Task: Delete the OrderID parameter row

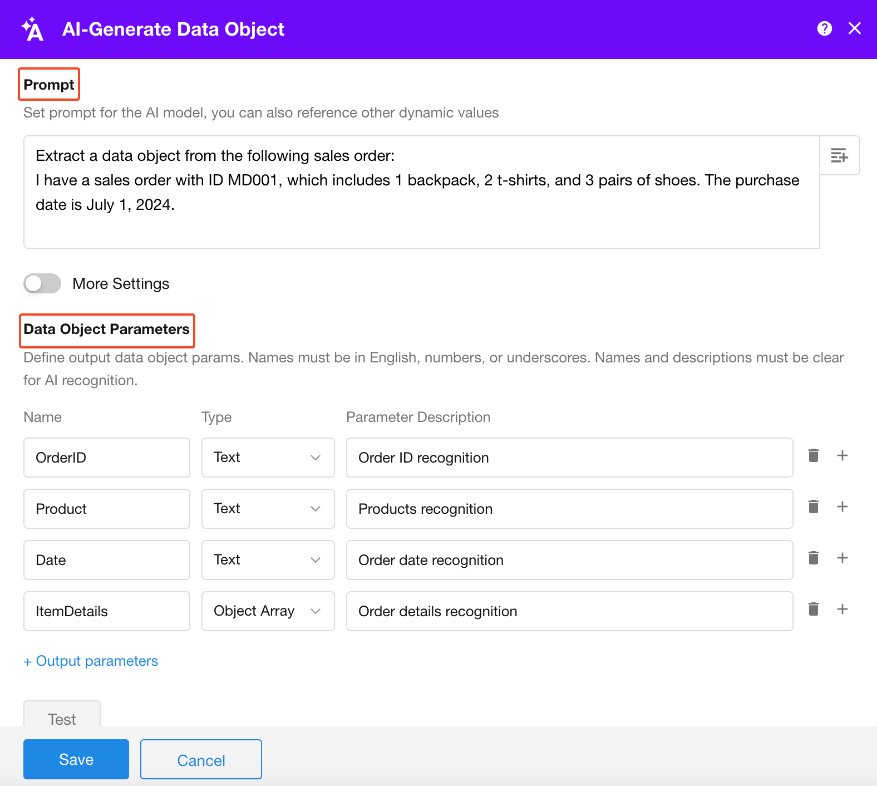Action: (813, 455)
